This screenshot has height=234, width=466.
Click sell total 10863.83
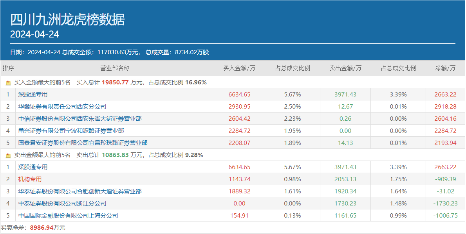[x=115, y=155]
